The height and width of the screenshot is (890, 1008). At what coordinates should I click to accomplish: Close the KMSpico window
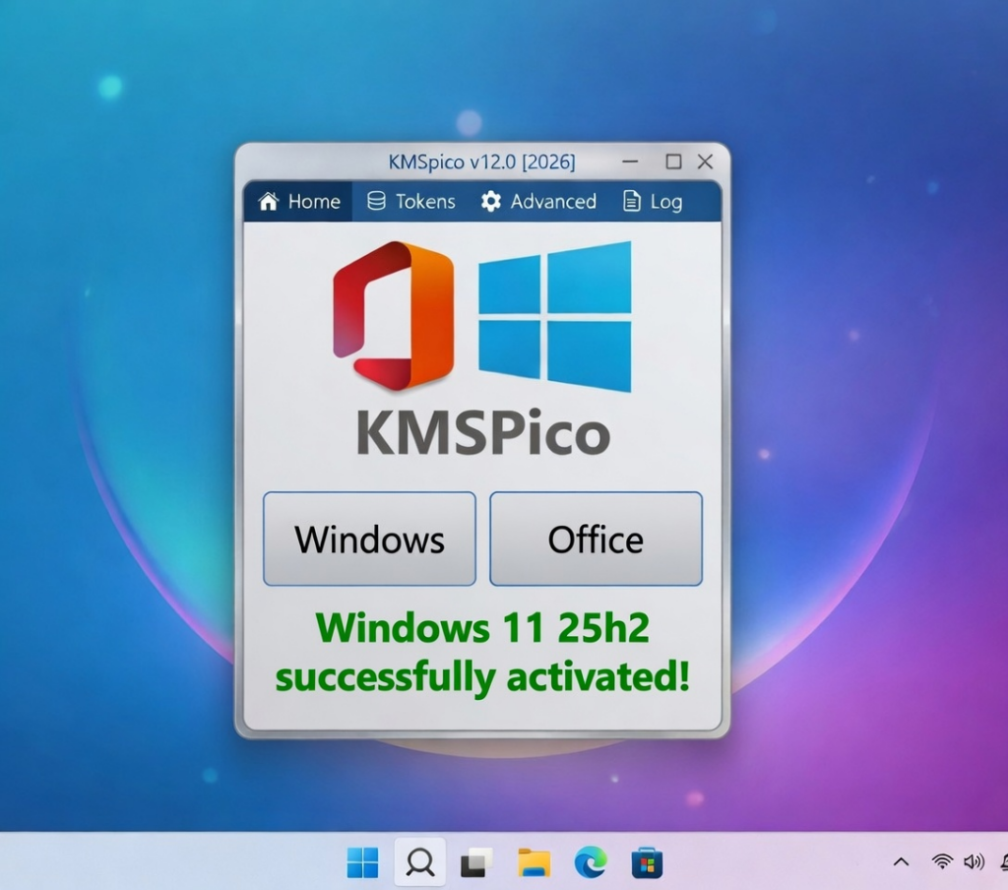705,161
